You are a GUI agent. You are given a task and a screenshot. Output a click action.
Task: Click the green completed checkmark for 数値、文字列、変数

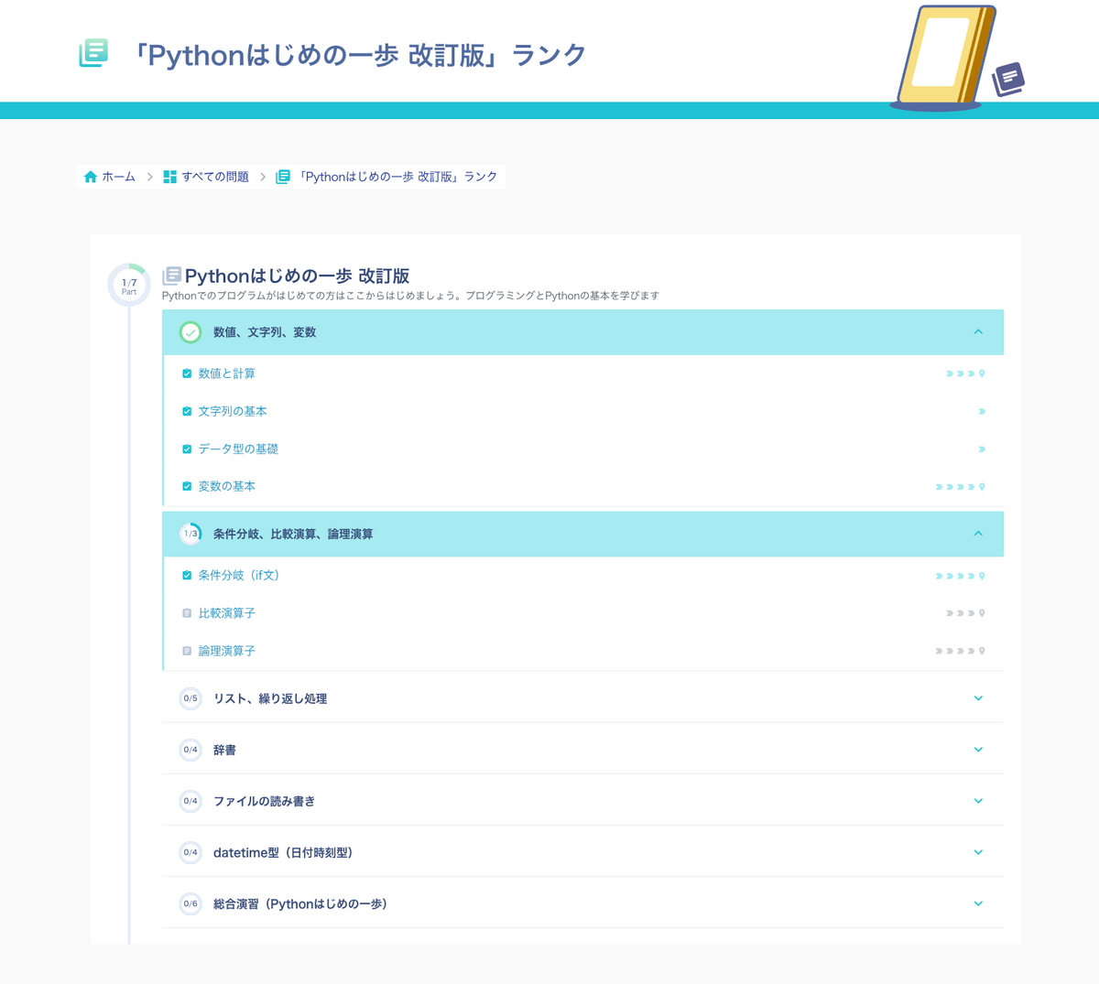coord(190,332)
